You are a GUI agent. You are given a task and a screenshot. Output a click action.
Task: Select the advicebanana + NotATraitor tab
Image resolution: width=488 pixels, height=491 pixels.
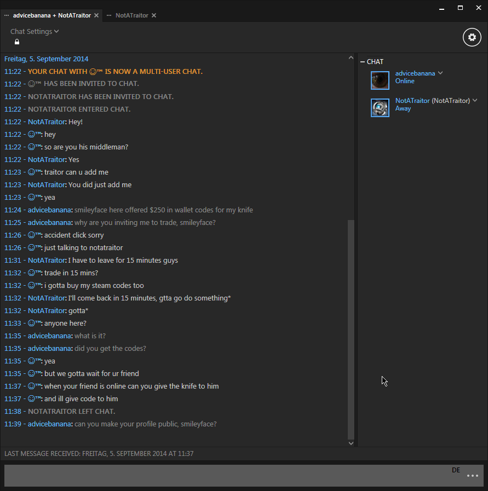tap(51, 15)
